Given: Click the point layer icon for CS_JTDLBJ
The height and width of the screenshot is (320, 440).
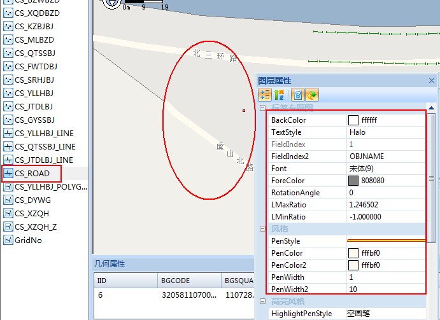Looking at the screenshot, I should click(x=8, y=107).
